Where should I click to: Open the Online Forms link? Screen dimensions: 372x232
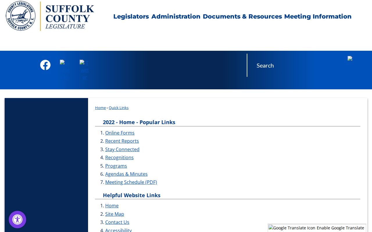(x=120, y=133)
